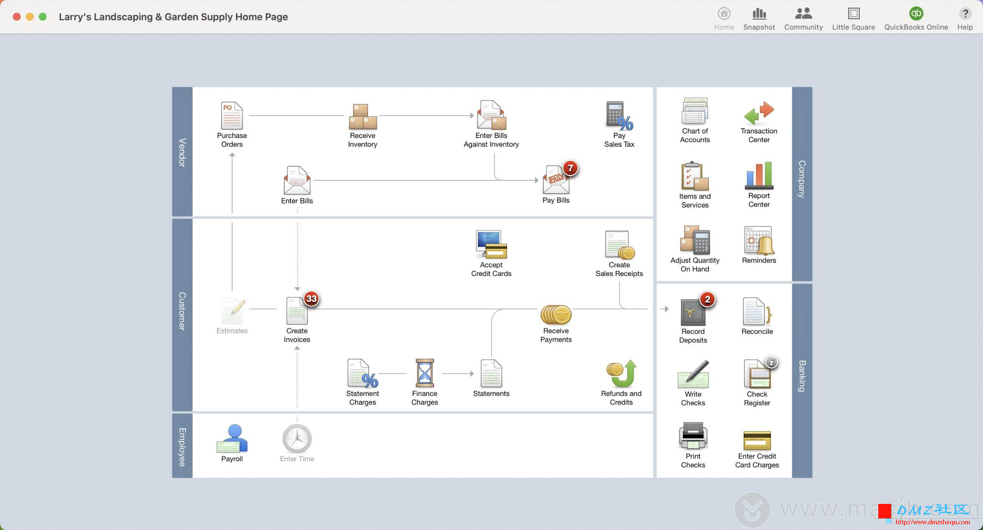
Task: Click the Receive Payments coins icon
Action: click(556, 315)
